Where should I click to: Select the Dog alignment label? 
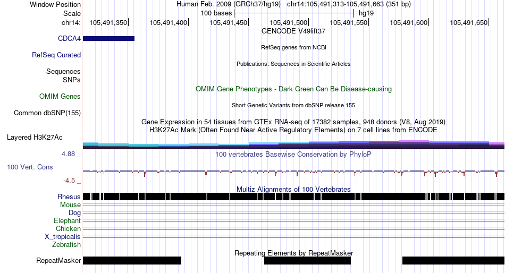pos(75,213)
